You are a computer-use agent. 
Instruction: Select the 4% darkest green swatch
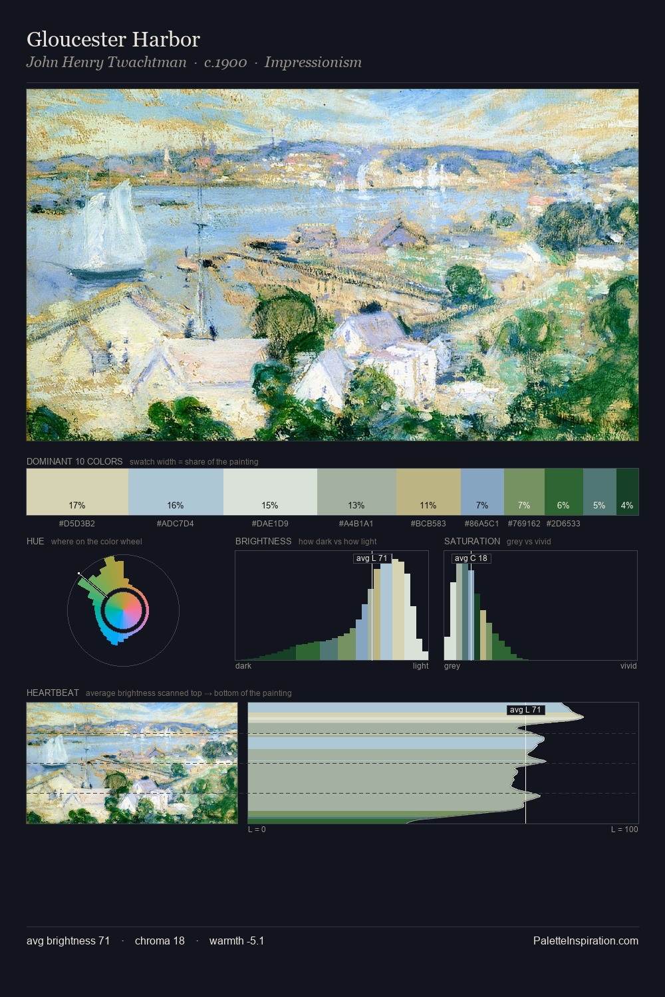tap(627, 492)
